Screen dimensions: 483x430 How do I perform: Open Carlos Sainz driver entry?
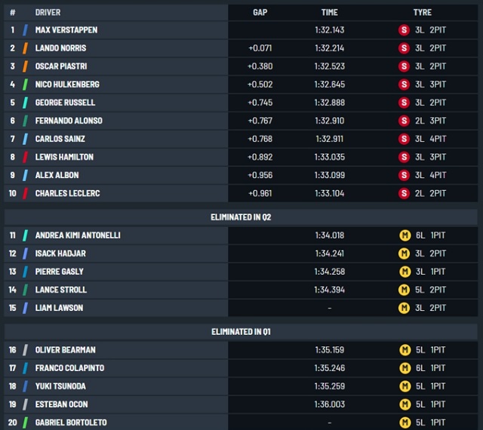[60, 139]
